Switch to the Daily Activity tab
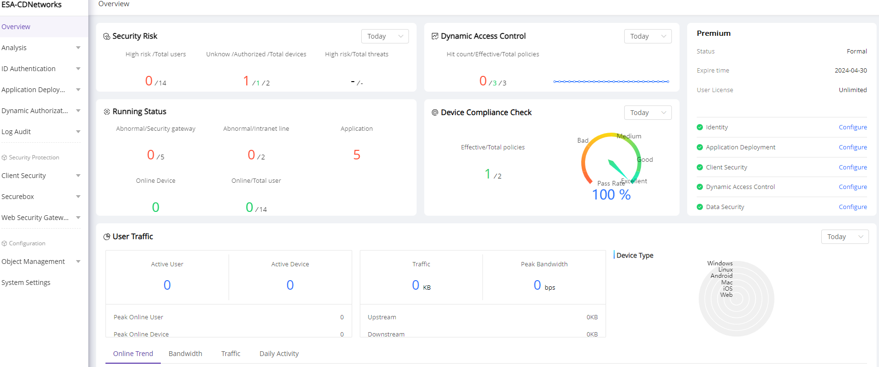879x367 pixels. click(x=279, y=354)
